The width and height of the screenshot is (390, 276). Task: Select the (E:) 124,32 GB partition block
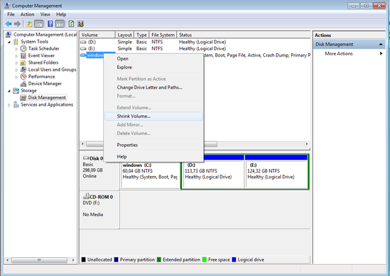point(276,174)
